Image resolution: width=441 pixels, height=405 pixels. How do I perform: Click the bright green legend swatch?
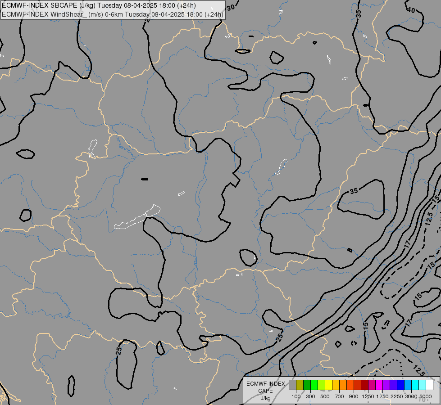[x=314, y=385]
